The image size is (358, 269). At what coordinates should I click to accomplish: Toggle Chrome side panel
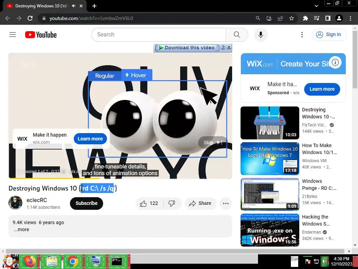point(328,18)
